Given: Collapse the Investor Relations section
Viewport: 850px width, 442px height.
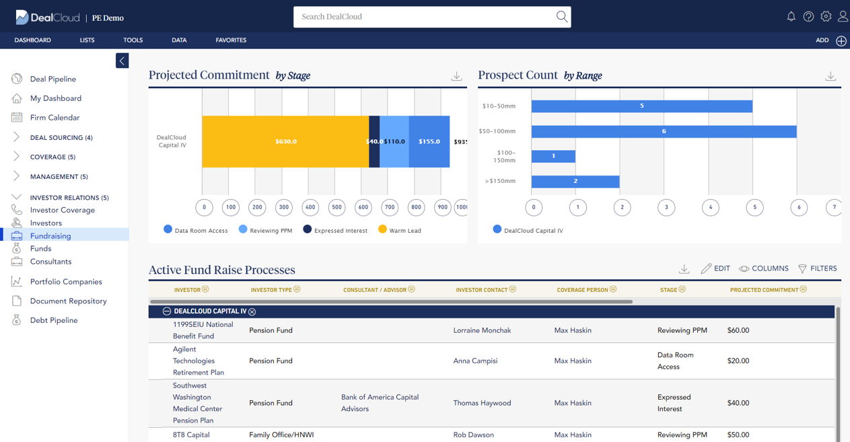Looking at the screenshot, I should tap(17, 197).
